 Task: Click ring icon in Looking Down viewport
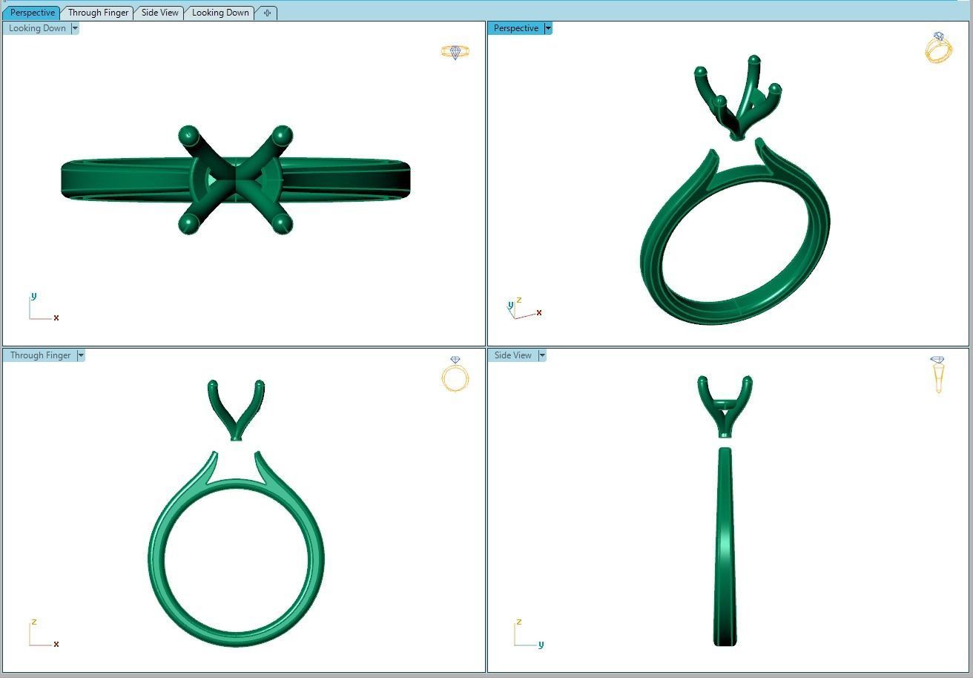(x=455, y=52)
